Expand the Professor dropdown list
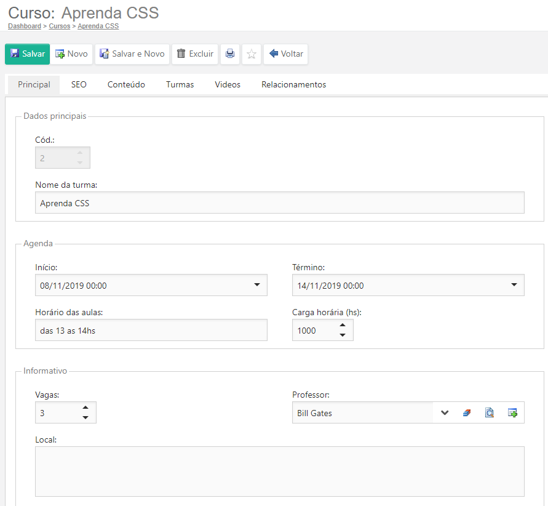Image resolution: width=548 pixels, height=506 pixels. tap(445, 413)
